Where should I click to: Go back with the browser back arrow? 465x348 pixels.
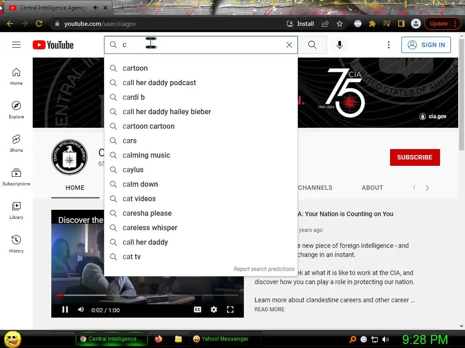coord(10,24)
